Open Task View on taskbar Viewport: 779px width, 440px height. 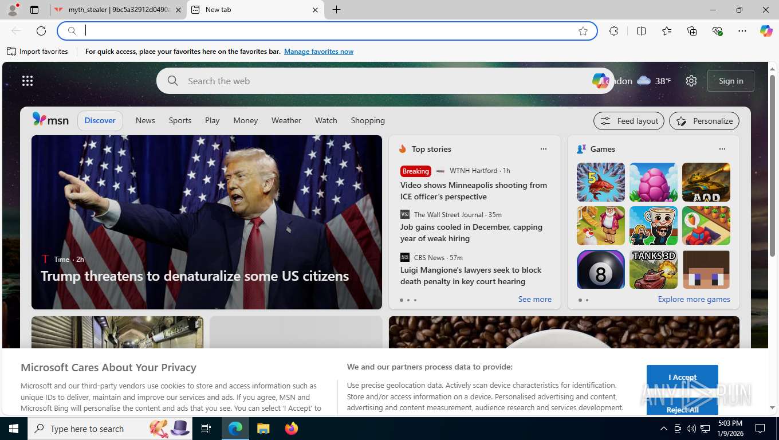[206, 429]
